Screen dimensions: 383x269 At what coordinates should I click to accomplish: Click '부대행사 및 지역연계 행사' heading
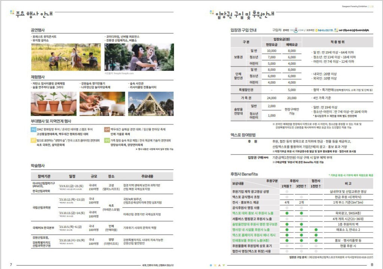tap(51, 121)
